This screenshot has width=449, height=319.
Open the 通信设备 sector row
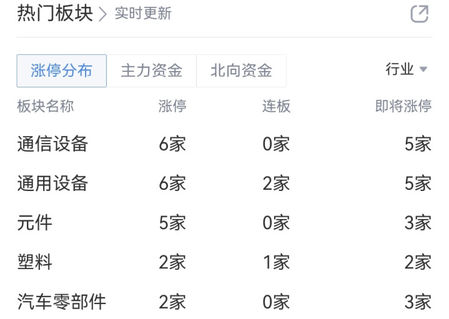pos(52,144)
